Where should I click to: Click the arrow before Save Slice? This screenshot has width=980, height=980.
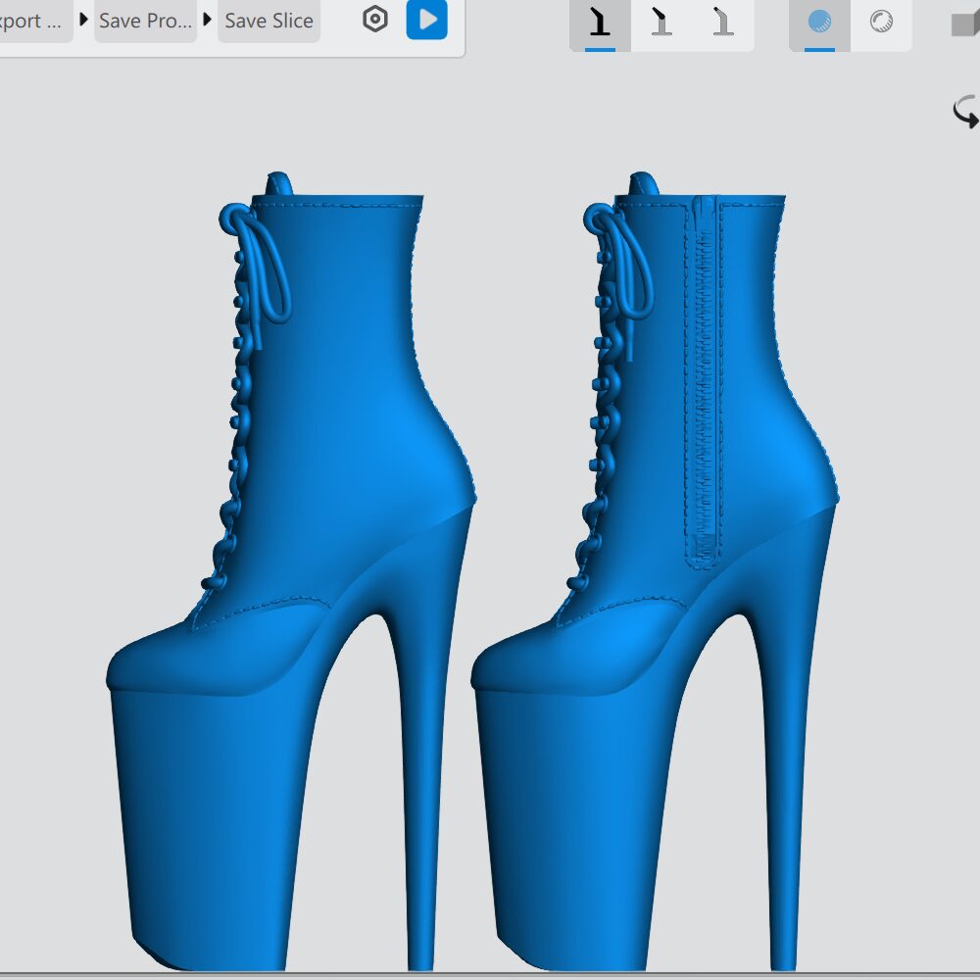tap(208, 20)
